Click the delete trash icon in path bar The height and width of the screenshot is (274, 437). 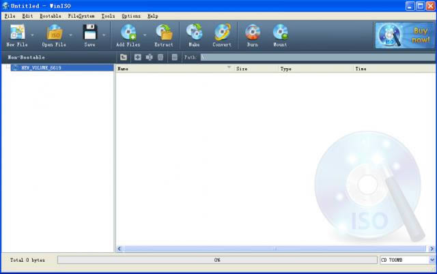click(x=160, y=57)
